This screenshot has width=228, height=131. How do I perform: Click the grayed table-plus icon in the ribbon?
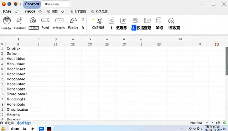click(x=147, y=21)
